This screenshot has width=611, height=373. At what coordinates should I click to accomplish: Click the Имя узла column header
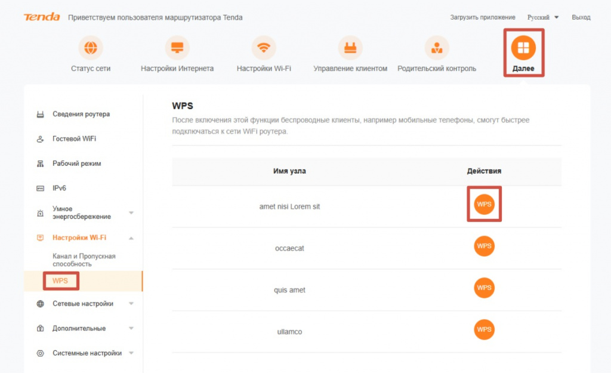point(289,171)
